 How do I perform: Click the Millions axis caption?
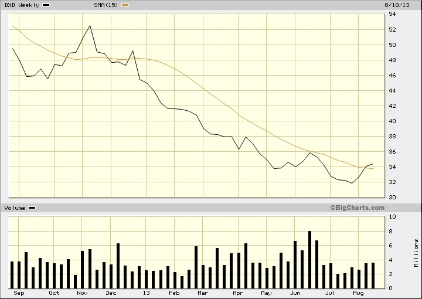(416, 253)
